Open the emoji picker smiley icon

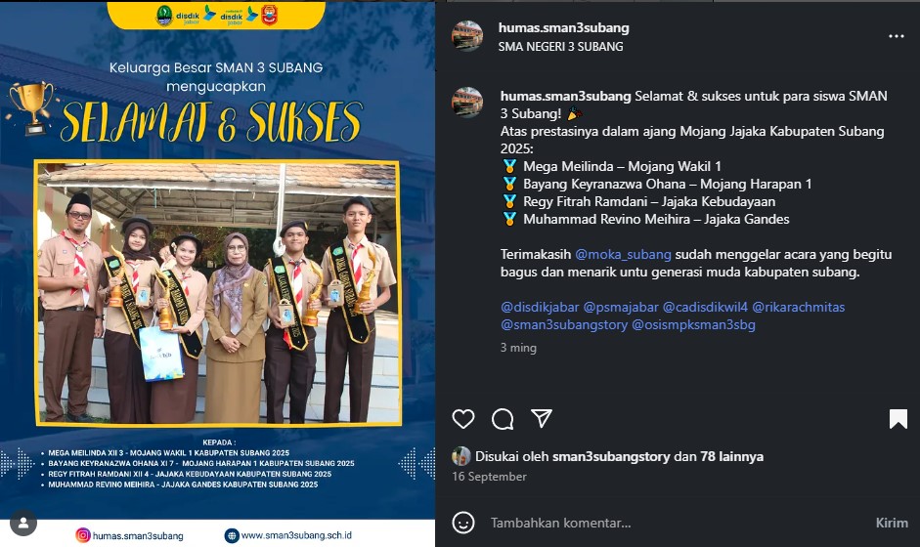(463, 523)
